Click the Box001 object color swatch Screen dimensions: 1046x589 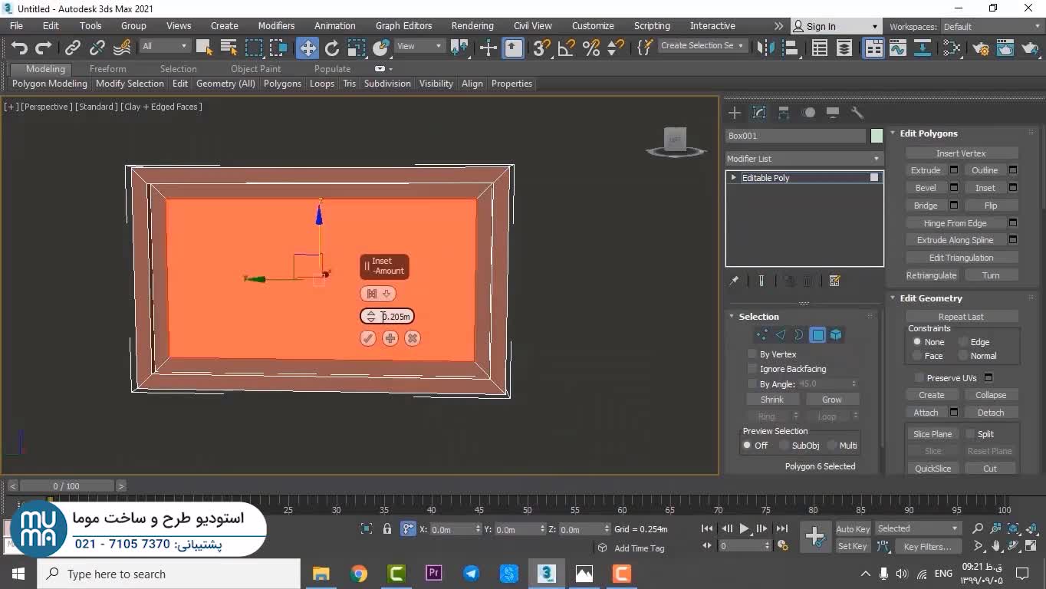(877, 136)
